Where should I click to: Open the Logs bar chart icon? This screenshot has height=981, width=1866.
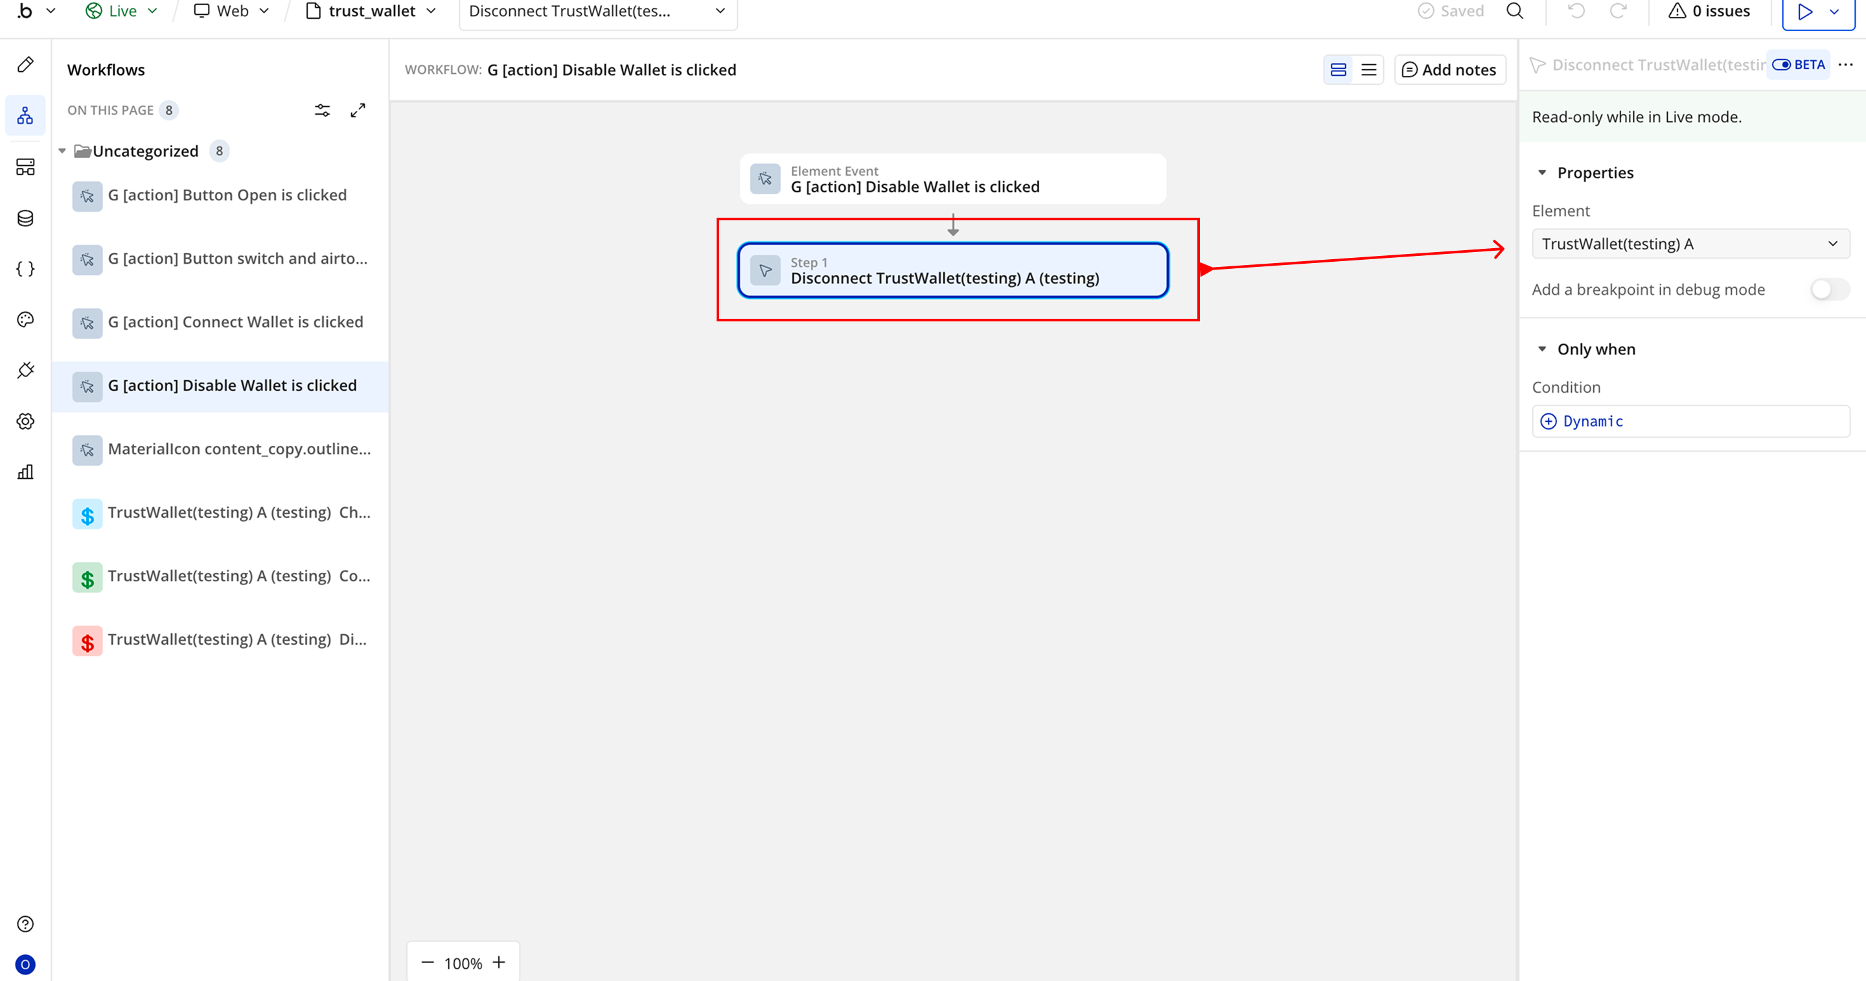point(25,472)
